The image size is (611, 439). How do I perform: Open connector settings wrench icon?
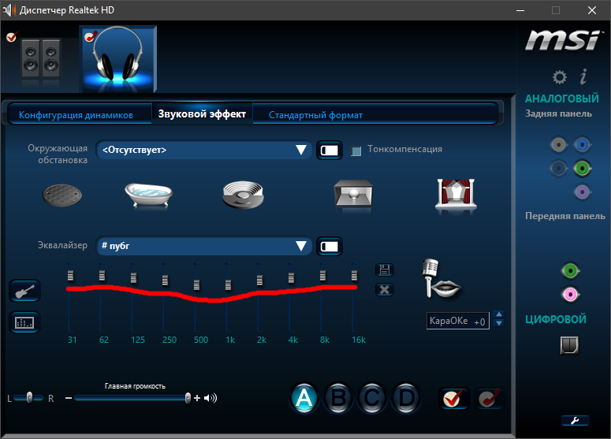[x=576, y=421]
